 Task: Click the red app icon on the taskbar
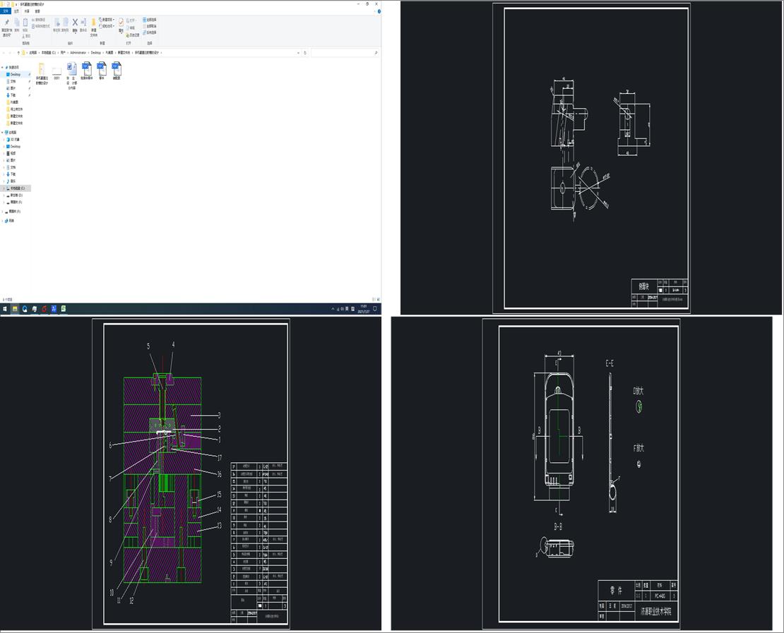44,309
